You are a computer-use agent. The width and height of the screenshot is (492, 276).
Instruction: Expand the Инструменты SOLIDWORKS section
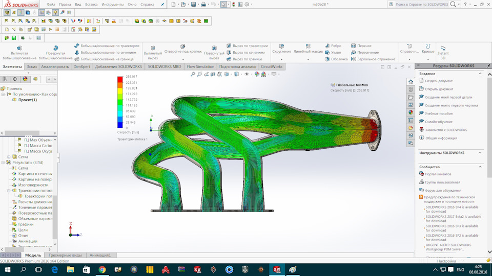click(x=480, y=152)
